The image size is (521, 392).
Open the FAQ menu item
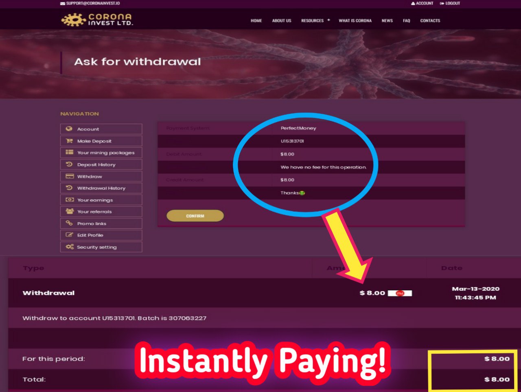pyautogui.click(x=406, y=21)
